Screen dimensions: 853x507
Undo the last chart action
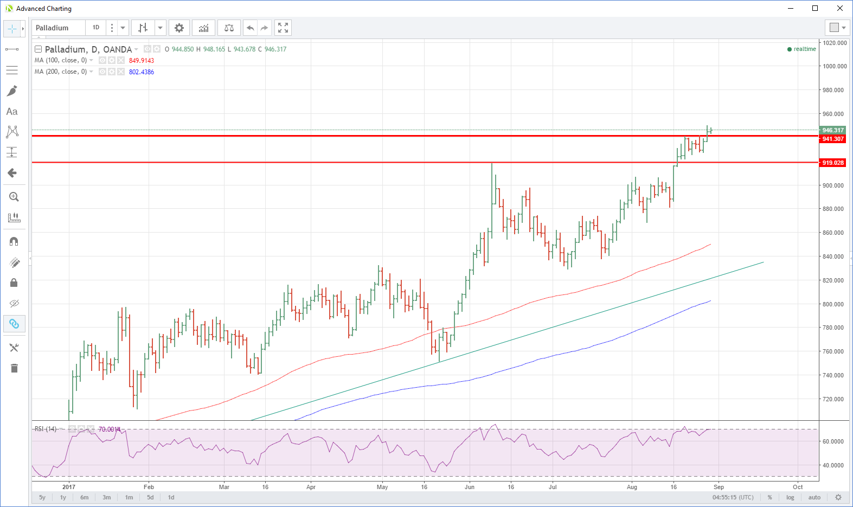click(250, 28)
